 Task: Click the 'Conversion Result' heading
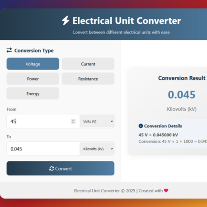[182, 78]
